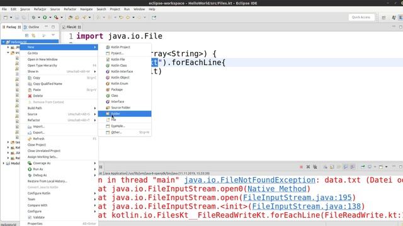
Task: Open the Navigate menu
Action: click(x=86, y=9)
